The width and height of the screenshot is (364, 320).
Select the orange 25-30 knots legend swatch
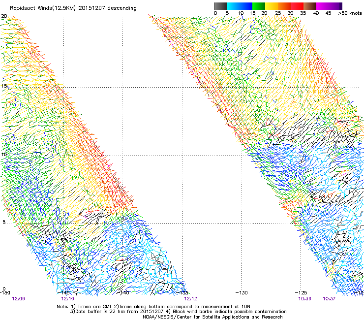tap(284, 6)
